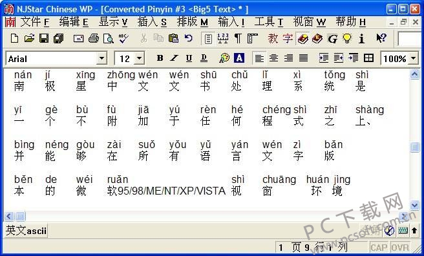Align text left
The height and width of the screenshot is (256, 424).
coord(259,58)
